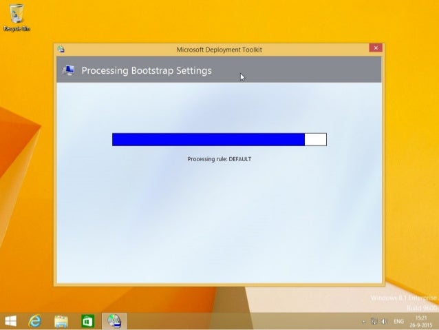
Task: Select the Deployment Toolkit taskbar button
Action: pos(114,321)
